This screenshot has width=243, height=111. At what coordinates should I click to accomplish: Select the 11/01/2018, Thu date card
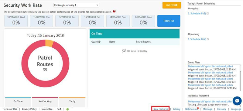pyautogui.click(x=42, y=21)
